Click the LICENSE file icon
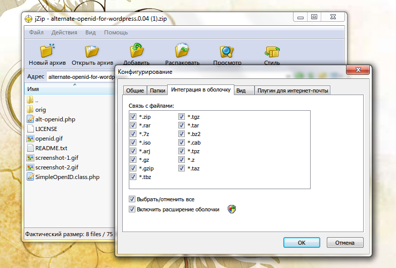Viewport: 396px width, 268px height. tap(30, 128)
